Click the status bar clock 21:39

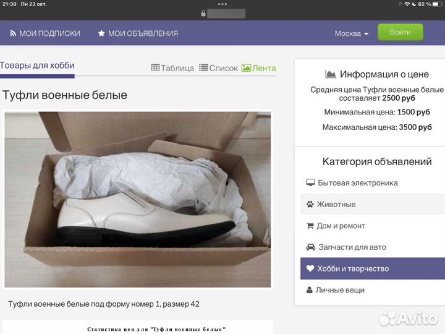coord(9,4)
